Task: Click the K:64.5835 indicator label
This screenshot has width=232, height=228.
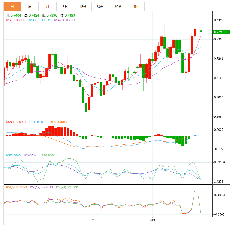Action: (x=13, y=155)
